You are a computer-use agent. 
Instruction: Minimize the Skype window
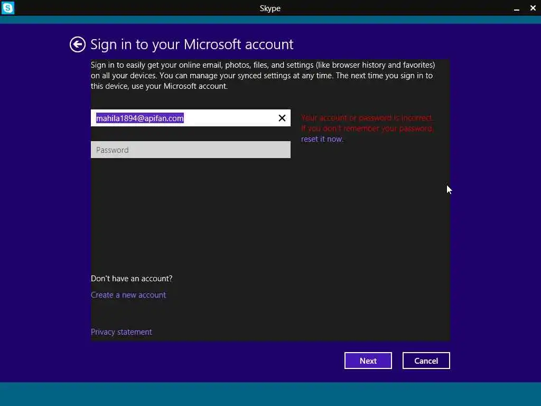517,8
